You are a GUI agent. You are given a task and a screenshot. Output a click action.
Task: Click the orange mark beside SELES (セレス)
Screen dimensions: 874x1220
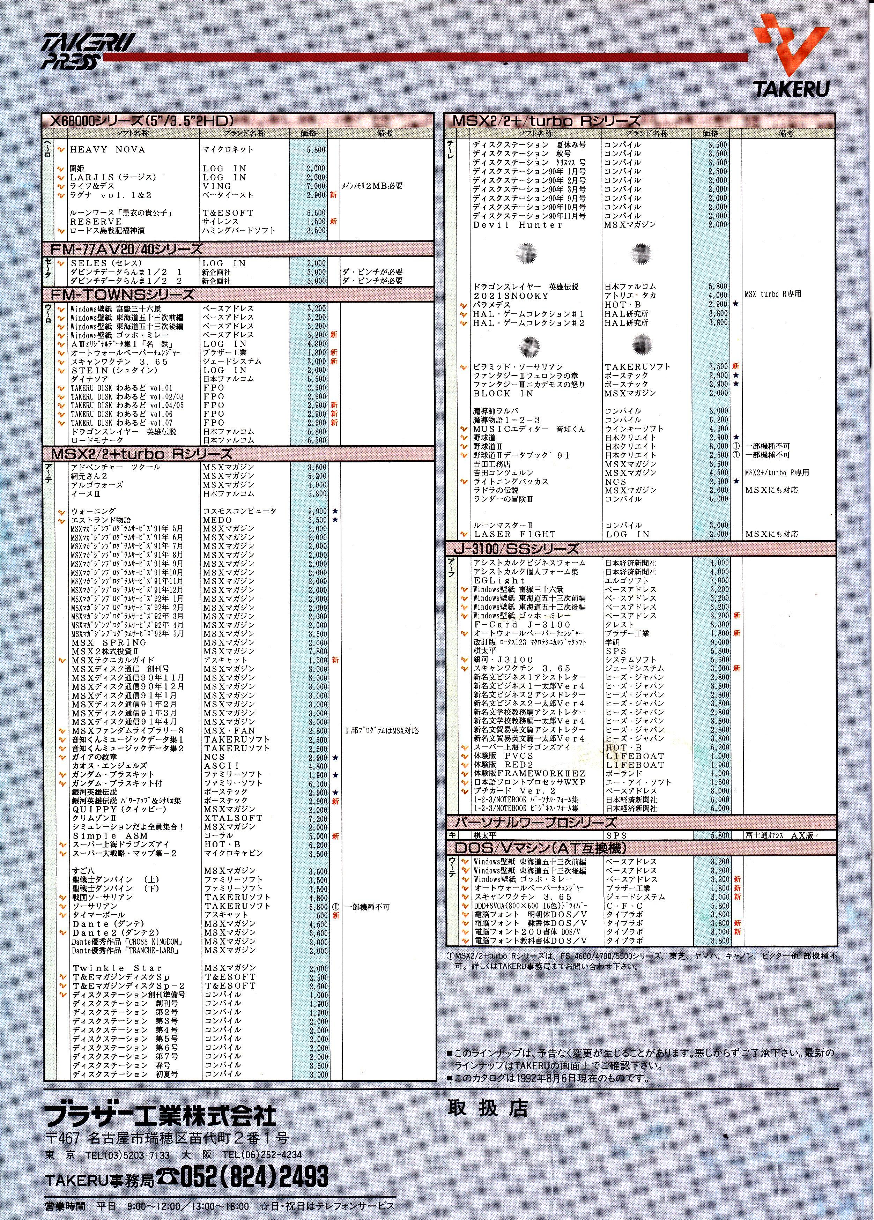pos(61,263)
